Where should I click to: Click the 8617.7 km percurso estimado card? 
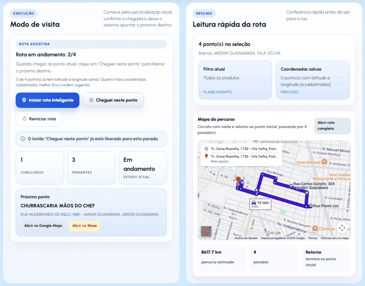click(222, 258)
